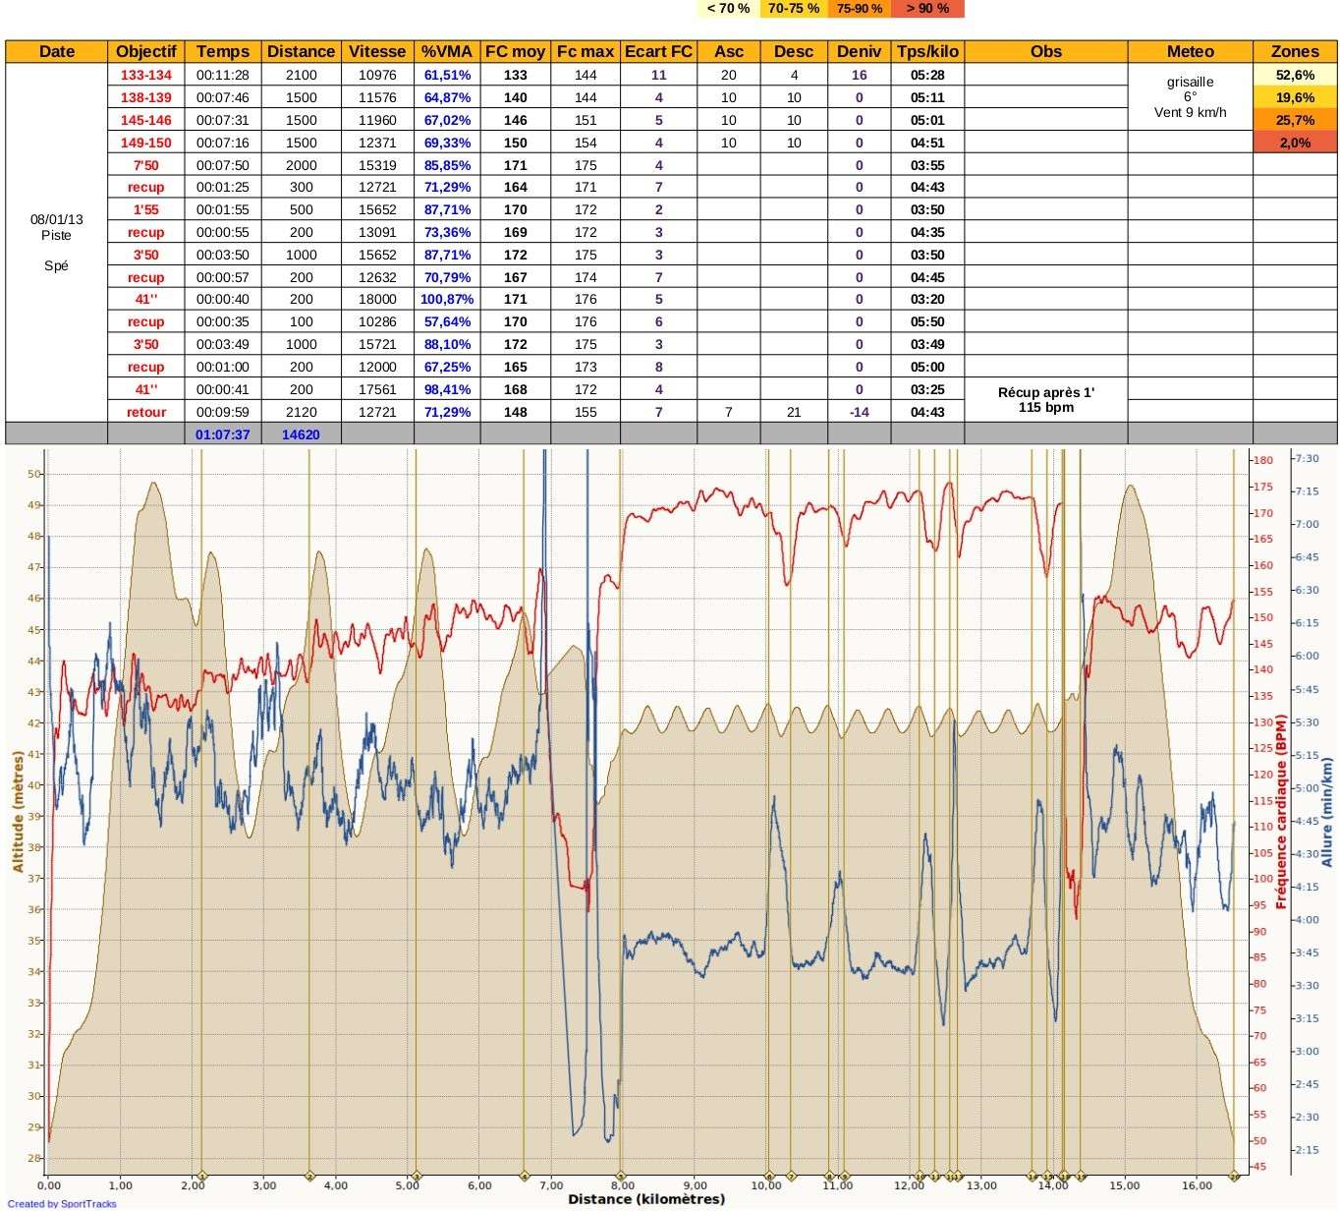Screen dimensions: 1340x1211
Task: Click the 19,6% zone cell
Action: click(x=1295, y=97)
